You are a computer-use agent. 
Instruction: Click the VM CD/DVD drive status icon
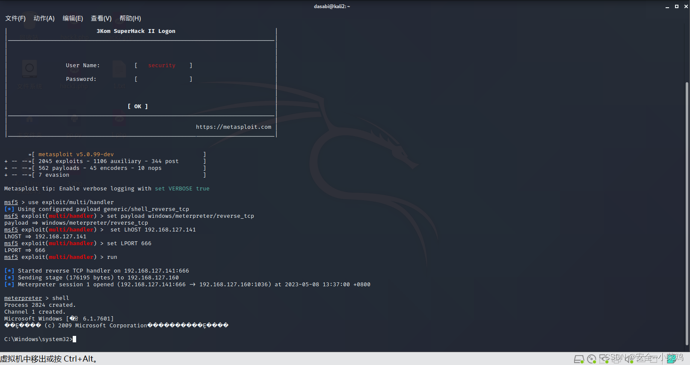(592, 359)
